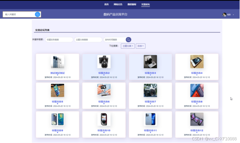Click the 标题名称10 title link

pyautogui.click(x=104, y=130)
